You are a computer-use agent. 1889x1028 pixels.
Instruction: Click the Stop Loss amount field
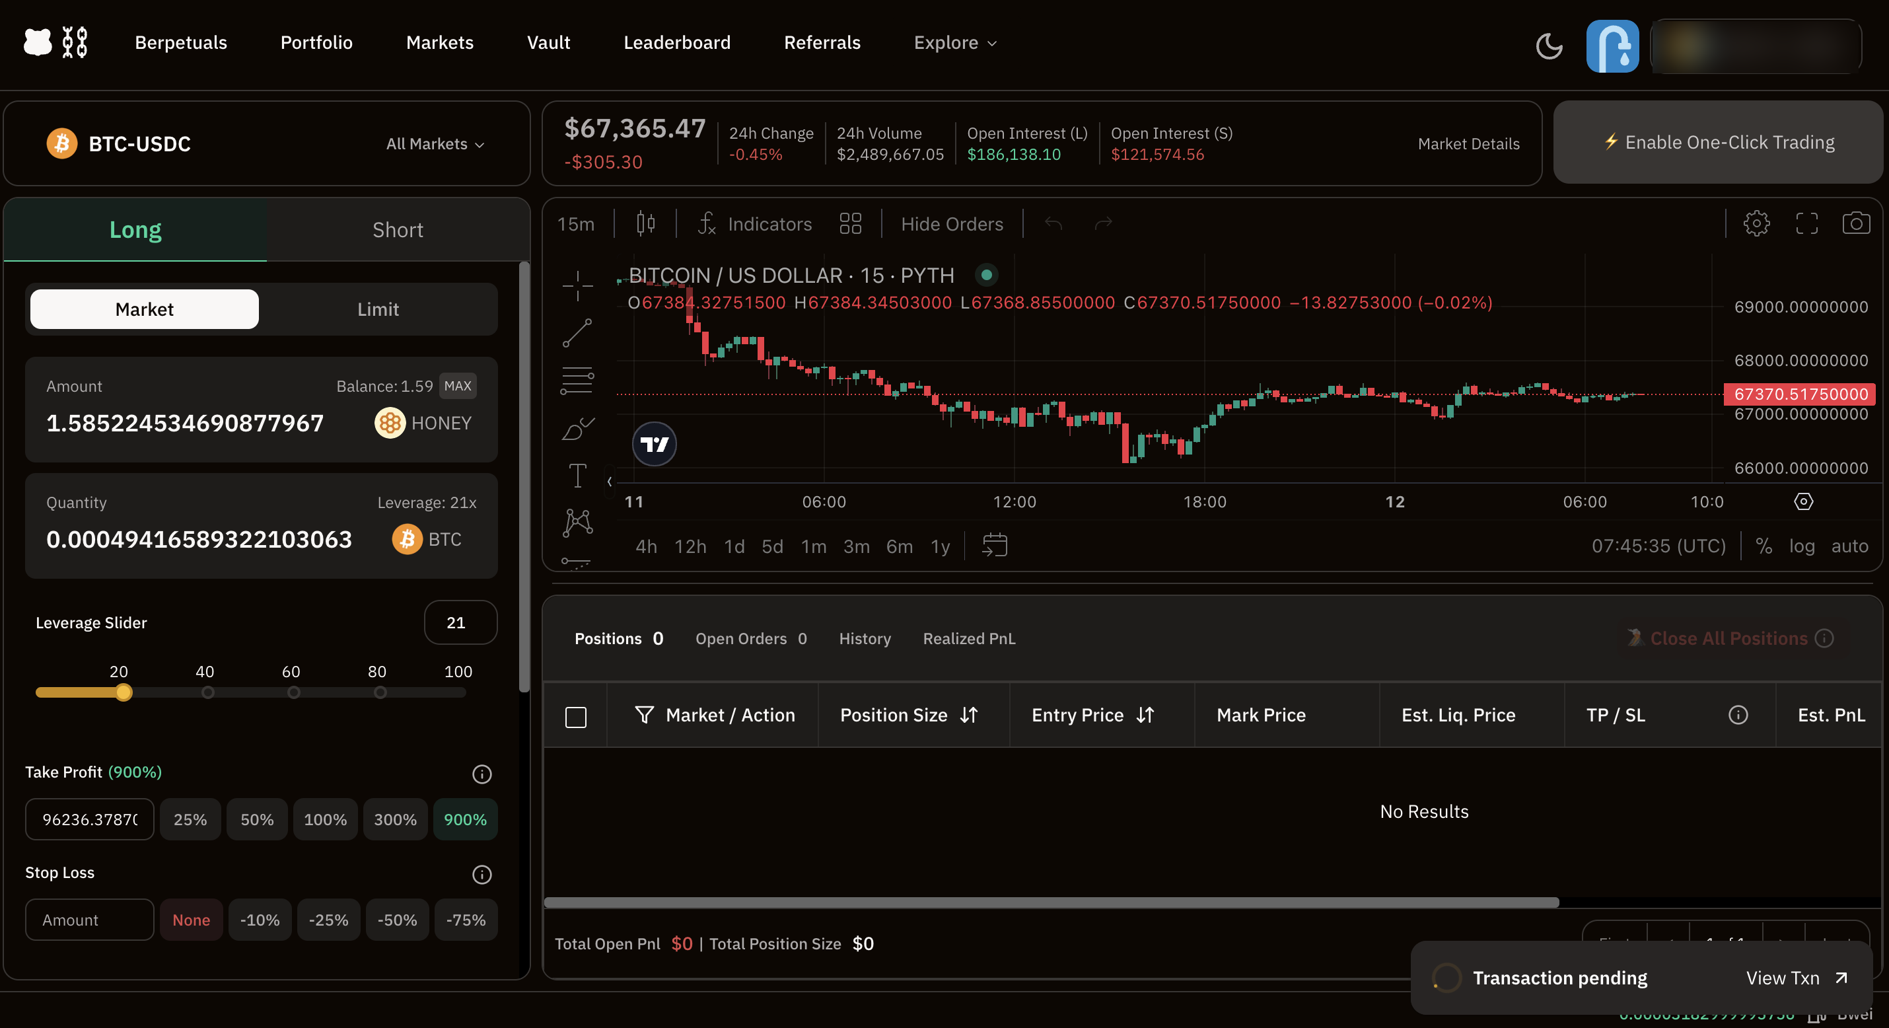[x=89, y=920]
